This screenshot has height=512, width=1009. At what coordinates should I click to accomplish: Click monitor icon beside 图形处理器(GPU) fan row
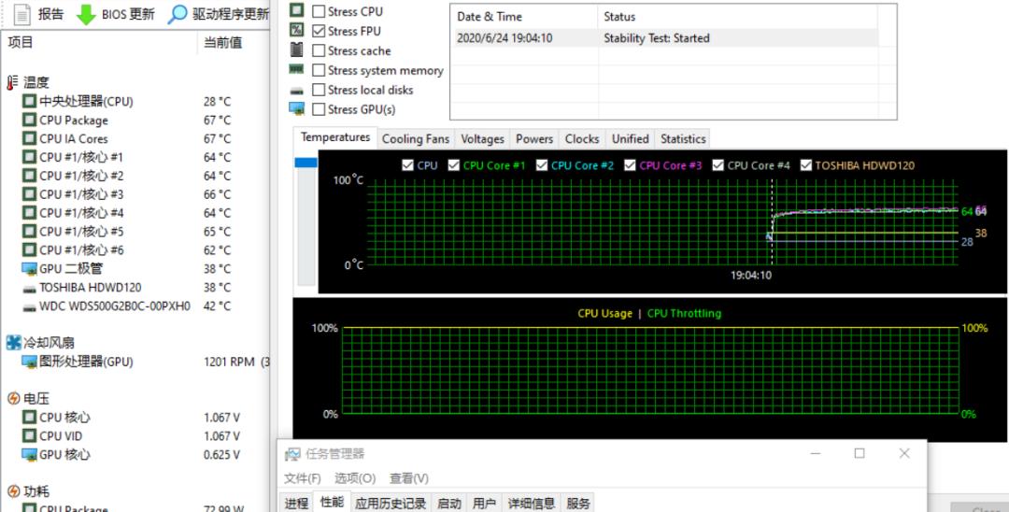pos(29,362)
